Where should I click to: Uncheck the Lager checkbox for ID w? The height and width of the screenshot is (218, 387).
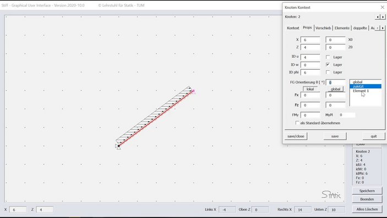coord(328,65)
